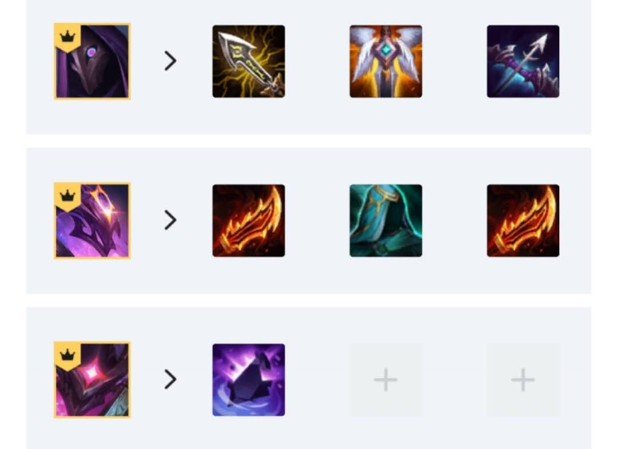The height and width of the screenshot is (449, 617).
Task: Select the teal hooded cloak item
Action: pos(385,220)
